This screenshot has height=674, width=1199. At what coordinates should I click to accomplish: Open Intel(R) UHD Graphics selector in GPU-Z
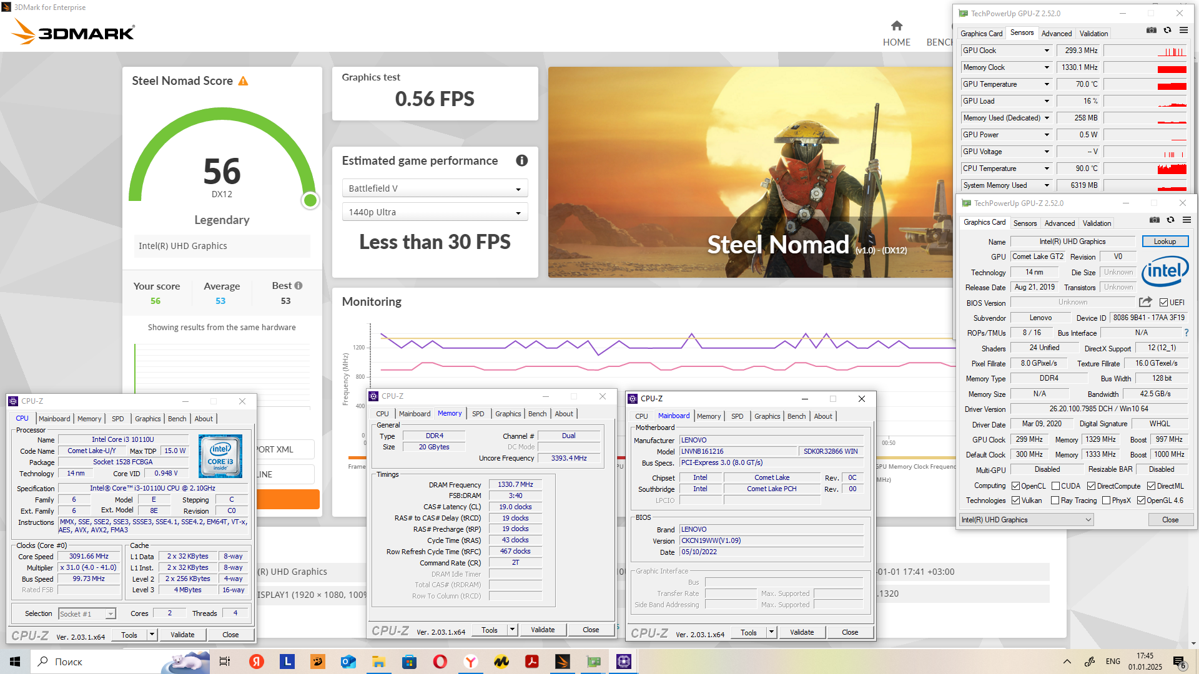pyautogui.click(x=1027, y=520)
